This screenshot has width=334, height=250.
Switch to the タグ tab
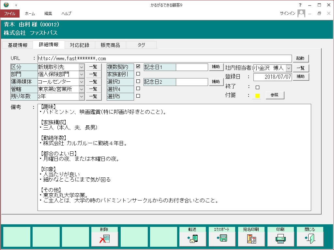click(x=141, y=45)
